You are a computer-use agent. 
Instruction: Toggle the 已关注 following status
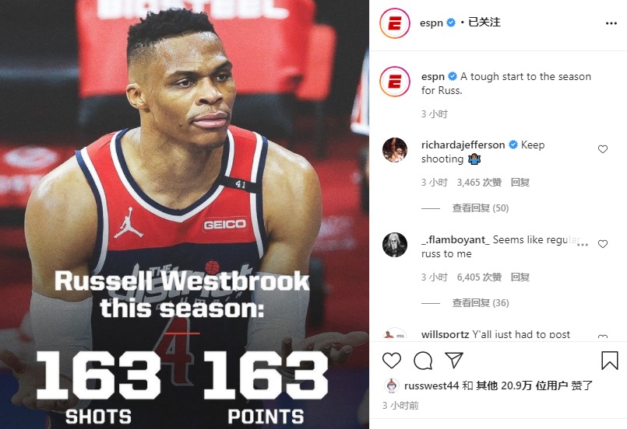point(484,23)
